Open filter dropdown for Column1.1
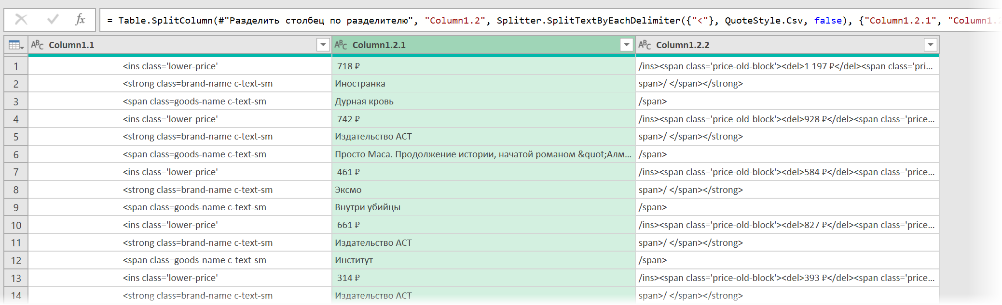 [323, 45]
